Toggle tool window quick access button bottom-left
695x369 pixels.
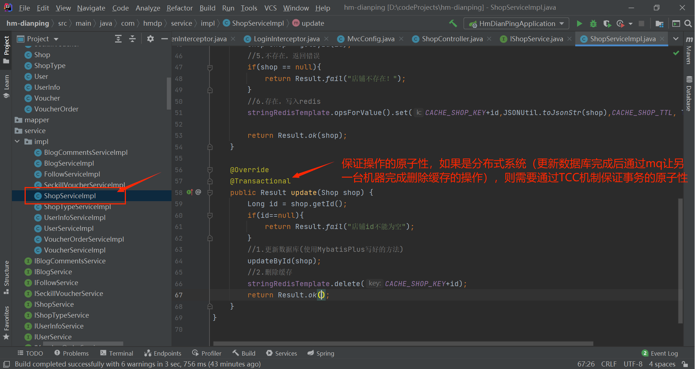click(7, 364)
